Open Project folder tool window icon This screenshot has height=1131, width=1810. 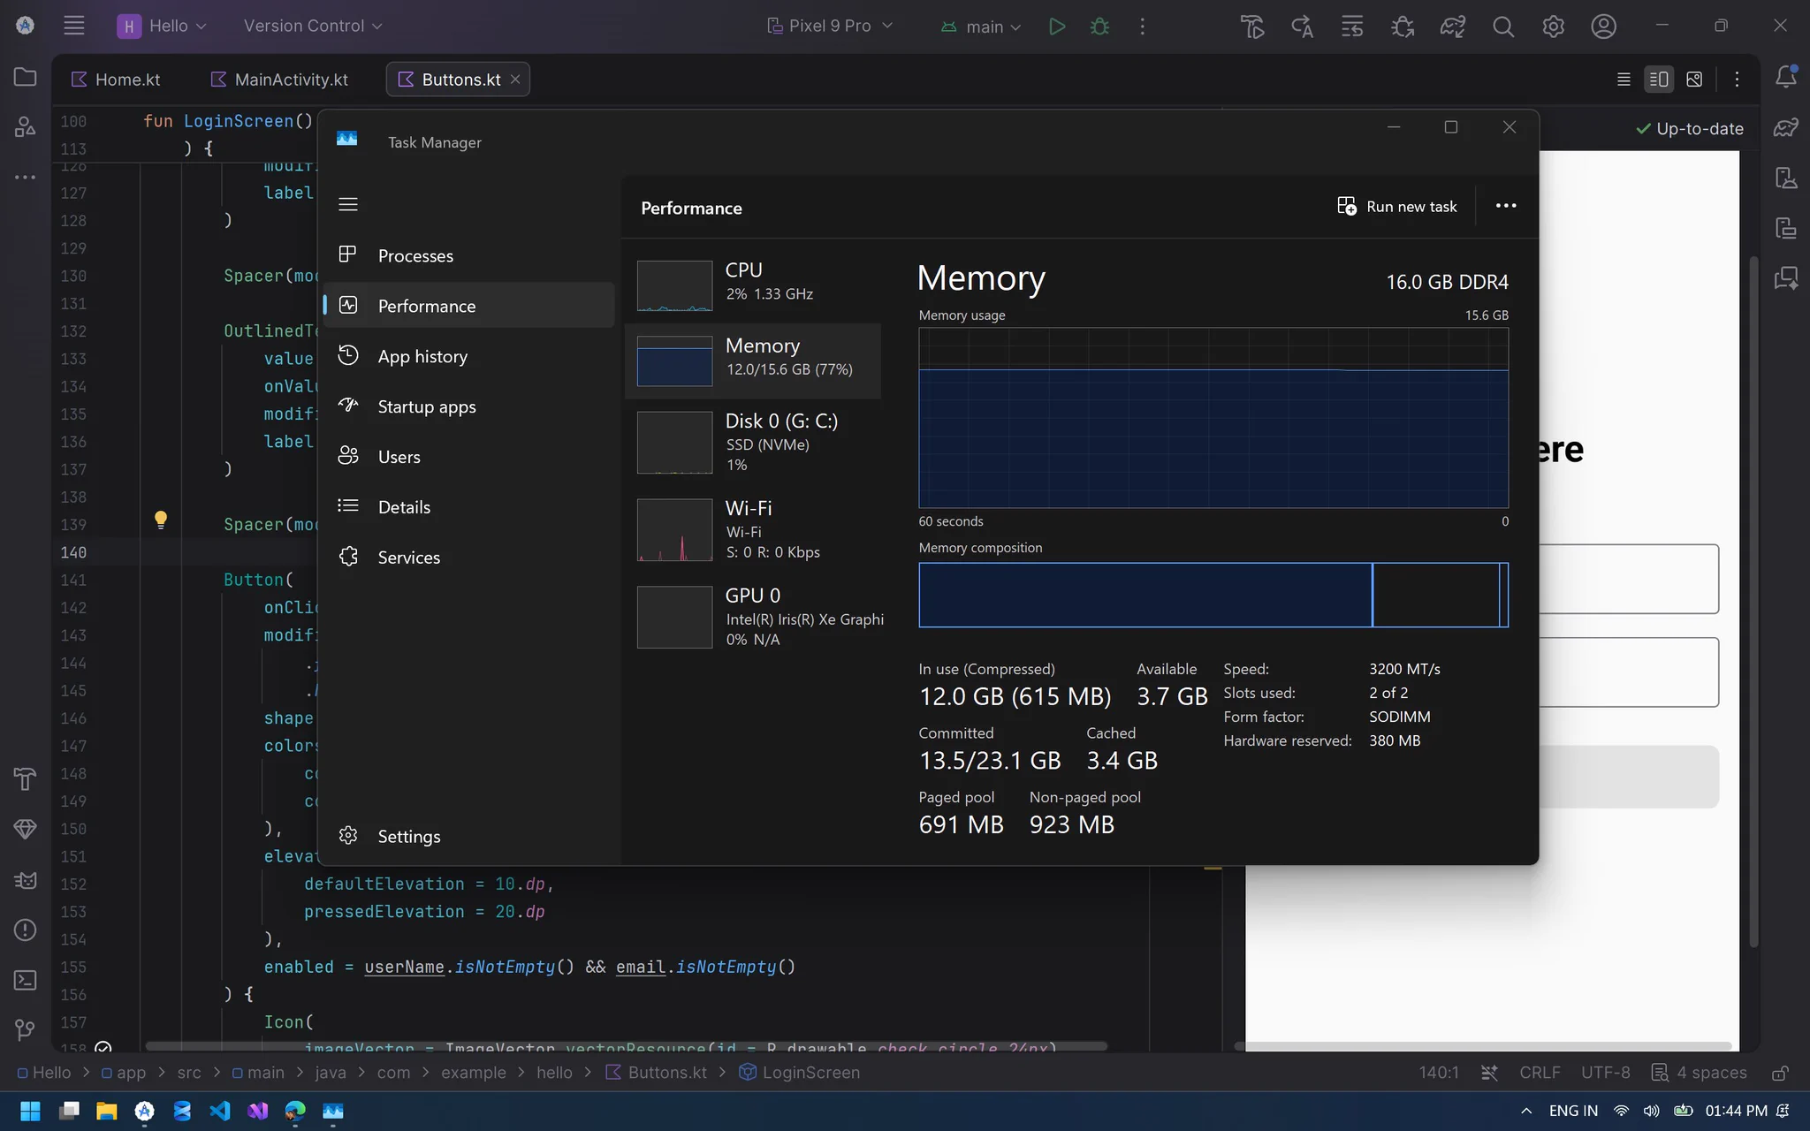(25, 77)
